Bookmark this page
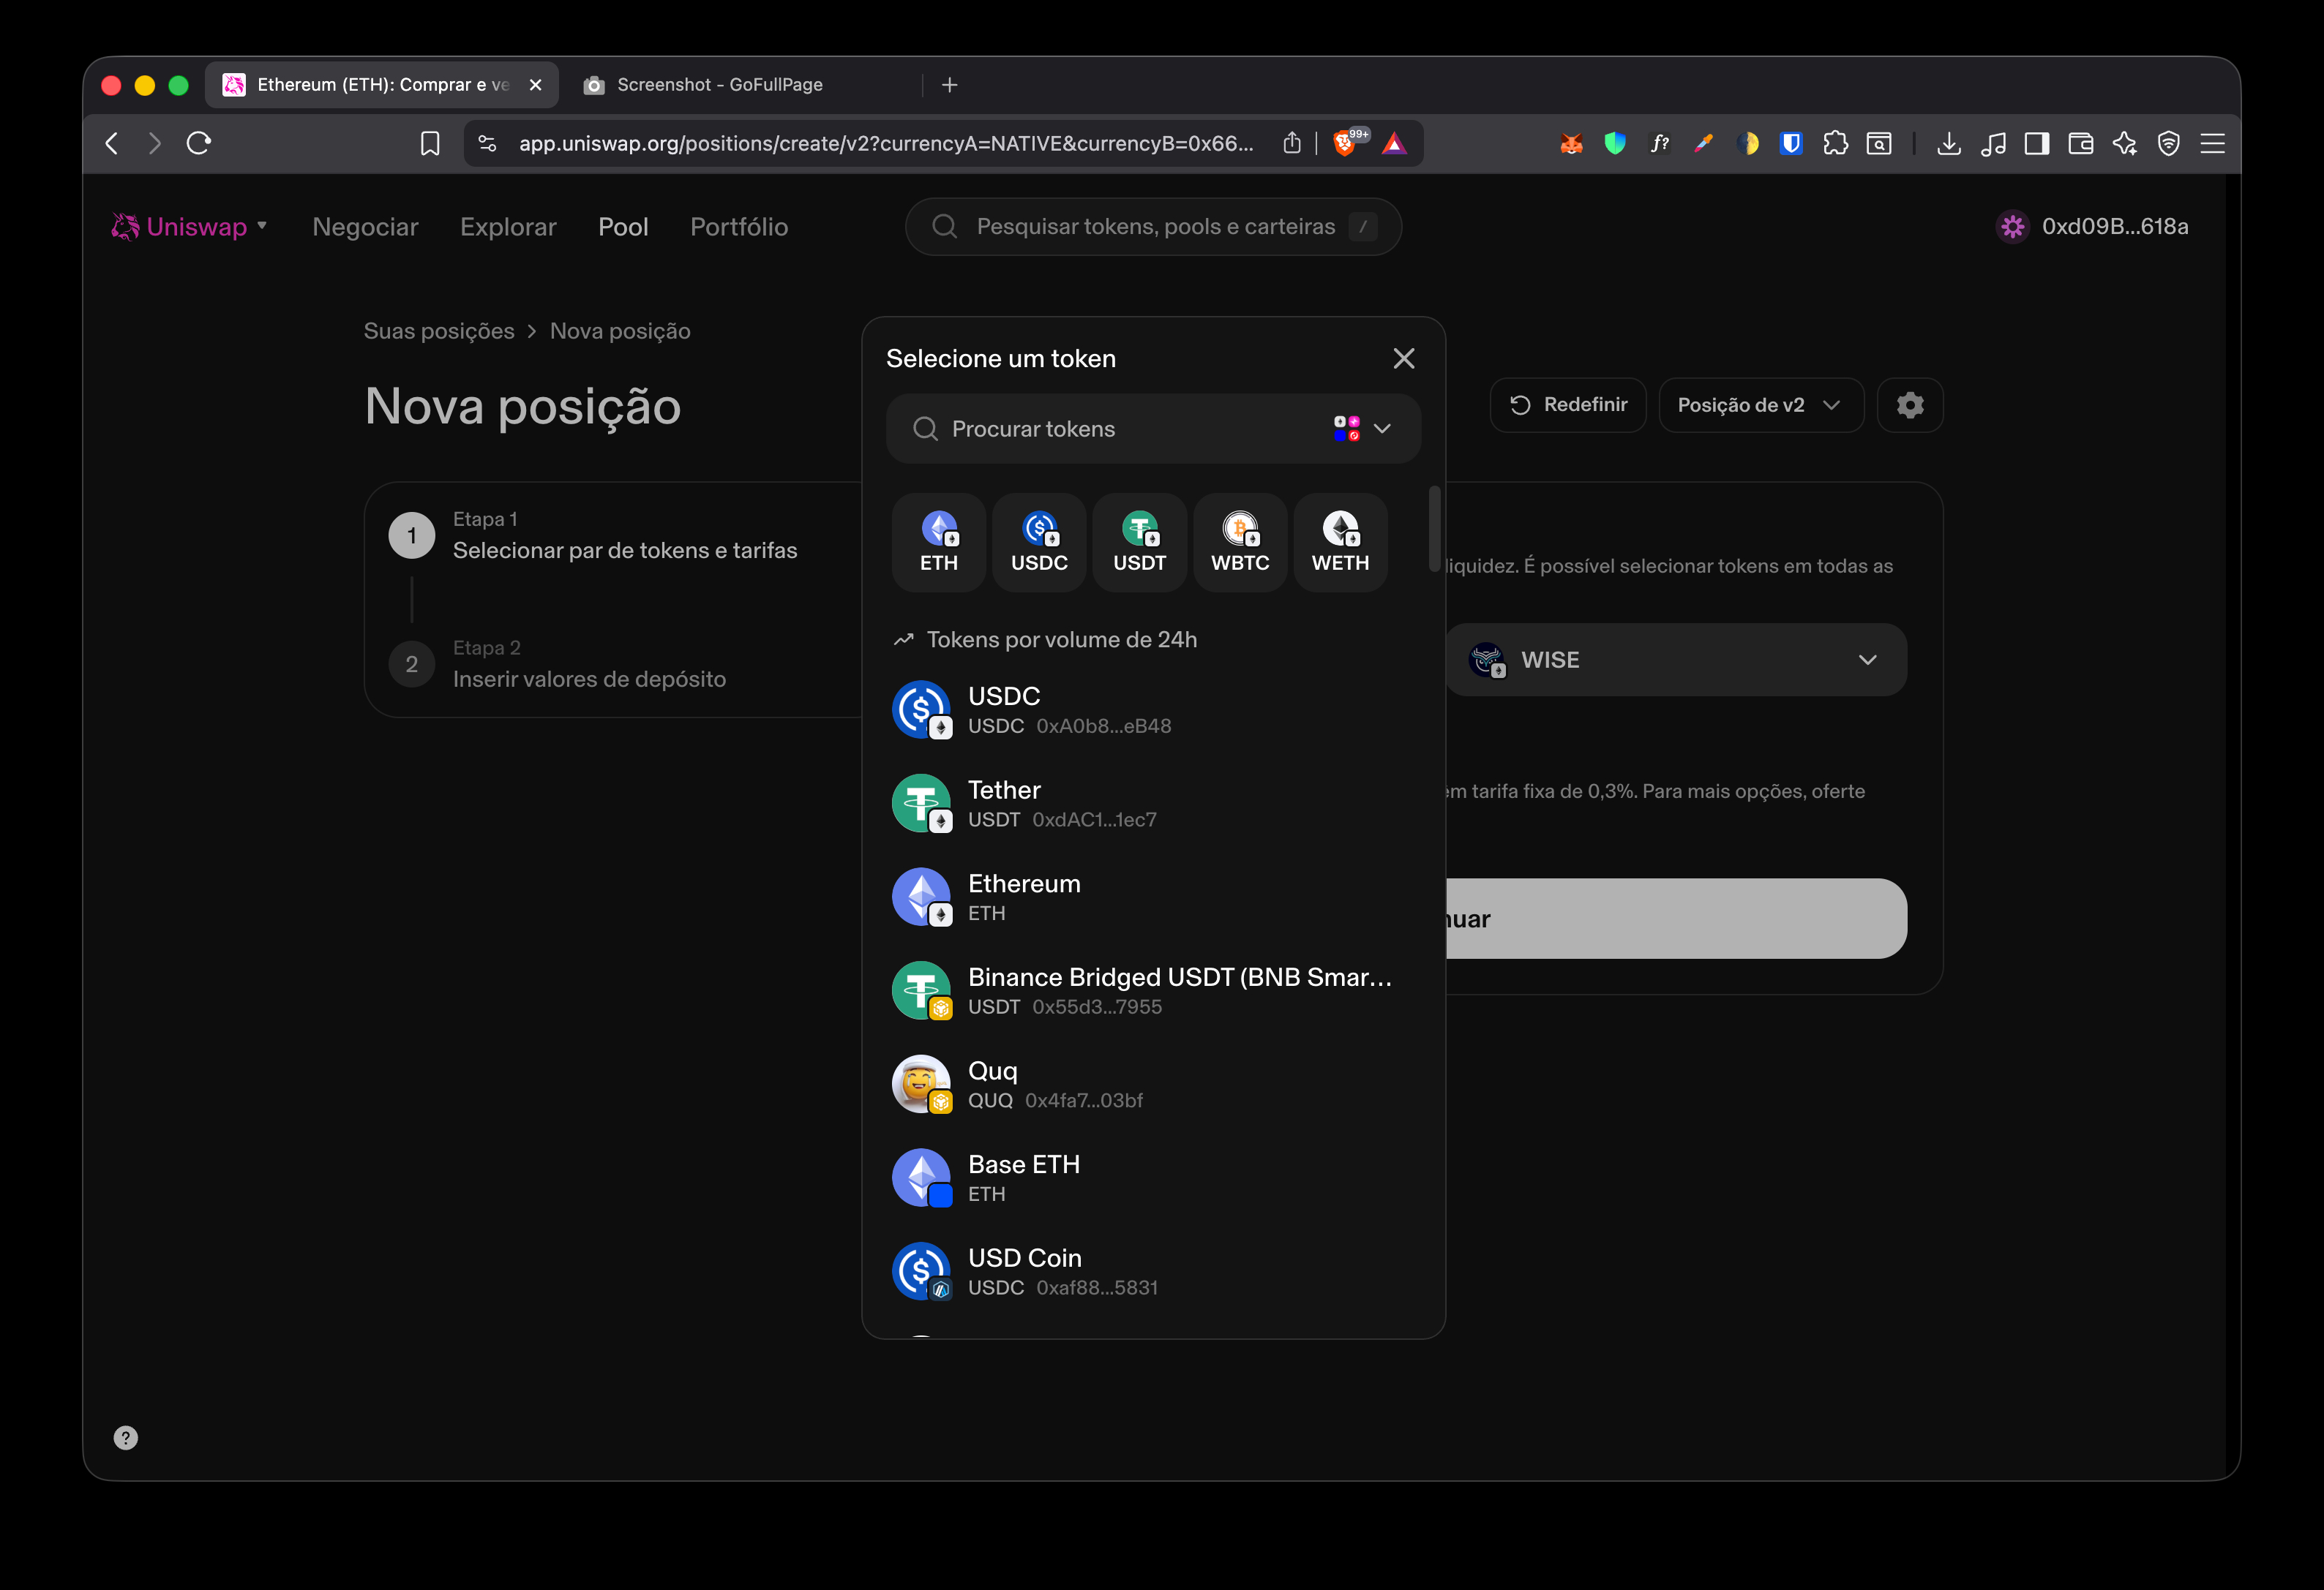 pos(430,144)
